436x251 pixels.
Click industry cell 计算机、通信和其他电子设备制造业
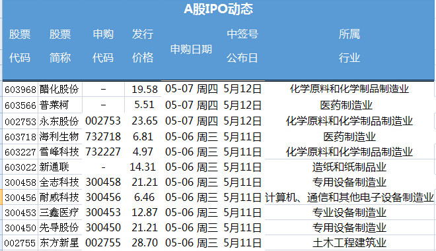coord(349,198)
